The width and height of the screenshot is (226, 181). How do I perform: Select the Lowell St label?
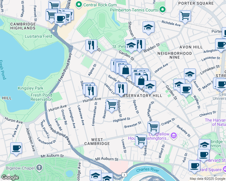[x=124, y=146]
